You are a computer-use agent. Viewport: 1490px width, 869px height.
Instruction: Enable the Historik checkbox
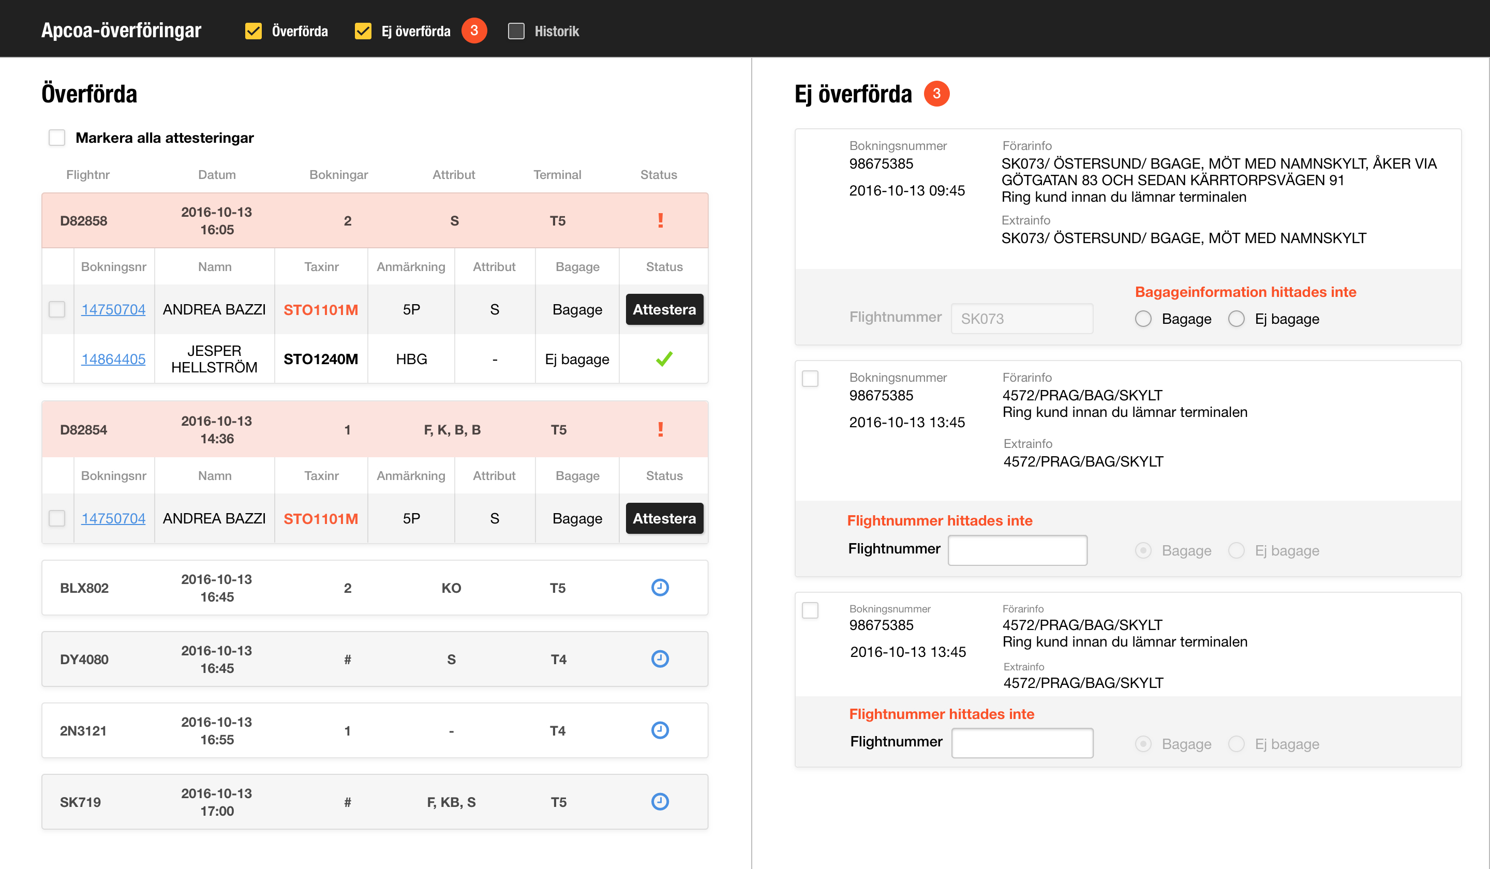[516, 31]
